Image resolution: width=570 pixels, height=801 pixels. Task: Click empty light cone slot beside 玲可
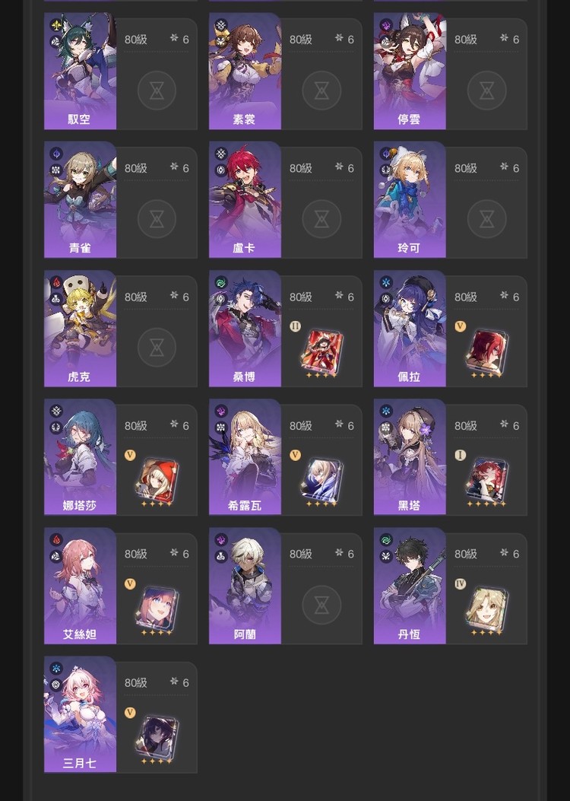pos(486,219)
